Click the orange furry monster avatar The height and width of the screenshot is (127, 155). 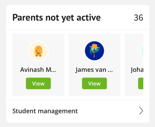(38, 51)
